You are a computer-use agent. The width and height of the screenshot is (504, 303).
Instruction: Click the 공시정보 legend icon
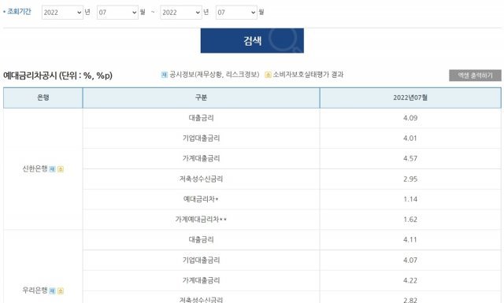click(165, 75)
